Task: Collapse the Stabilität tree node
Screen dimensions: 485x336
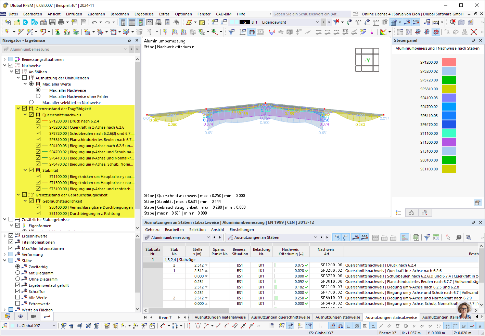Action: coord(25,170)
